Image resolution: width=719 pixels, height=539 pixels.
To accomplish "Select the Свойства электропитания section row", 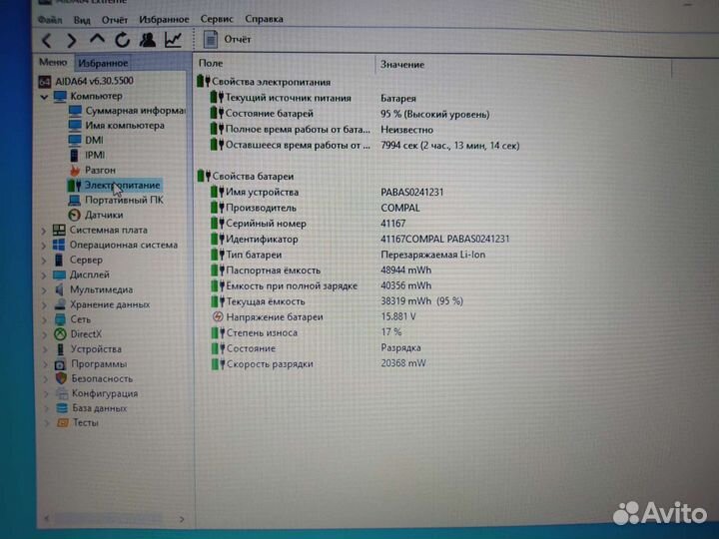I will pos(264,82).
